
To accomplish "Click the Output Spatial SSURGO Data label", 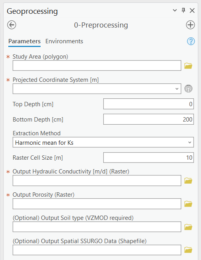I will tap(80, 241).
